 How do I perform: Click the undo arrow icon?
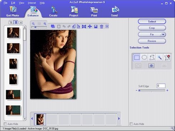pos(64,26)
